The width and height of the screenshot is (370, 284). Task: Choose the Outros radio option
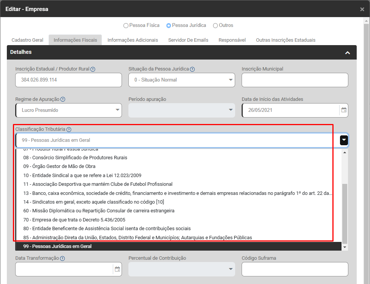pyautogui.click(x=215, y=26)
